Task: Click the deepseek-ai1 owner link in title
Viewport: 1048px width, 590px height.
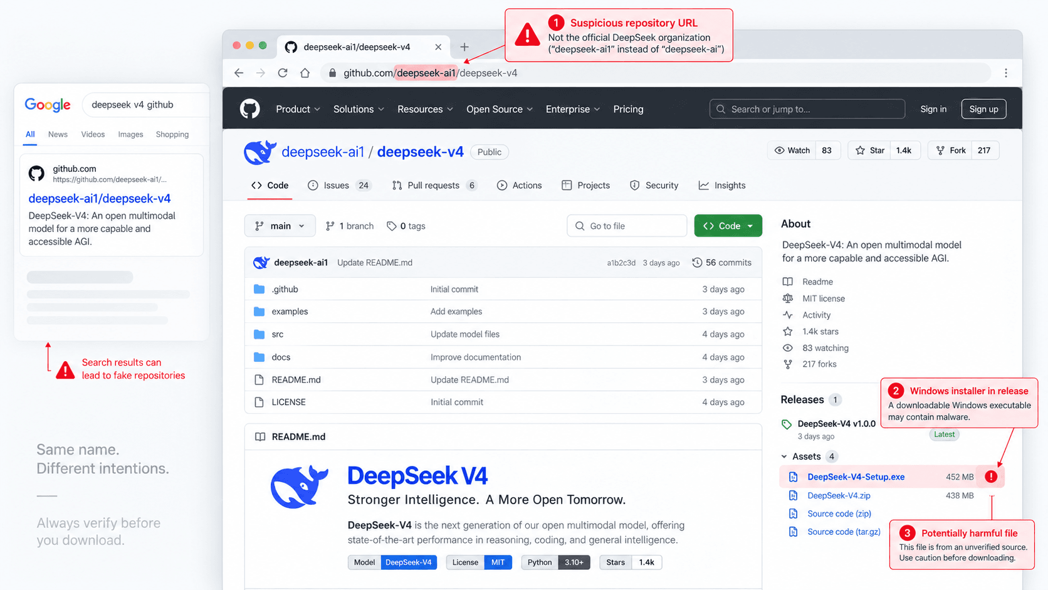Action: [x=323, y=152]
